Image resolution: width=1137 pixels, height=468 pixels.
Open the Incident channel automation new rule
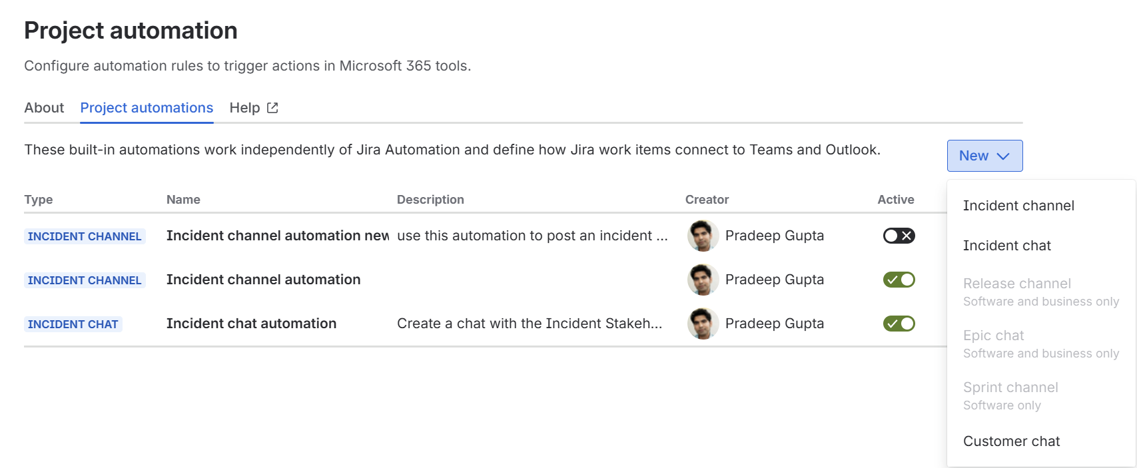[277, 236]
